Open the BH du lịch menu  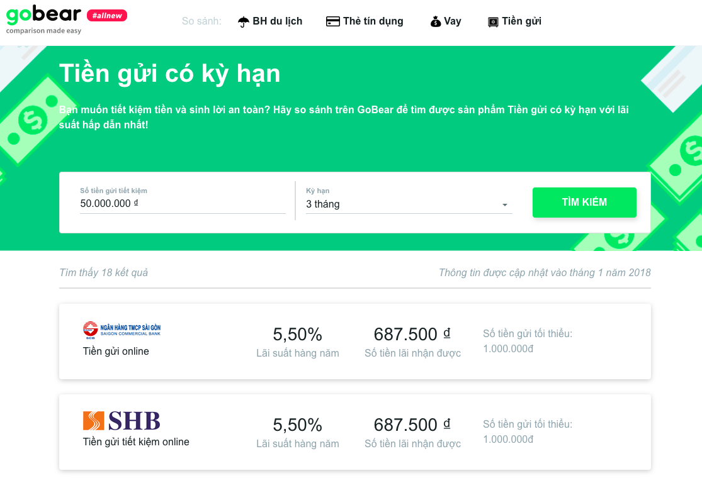pyautogui.click(x=277, y=21)
